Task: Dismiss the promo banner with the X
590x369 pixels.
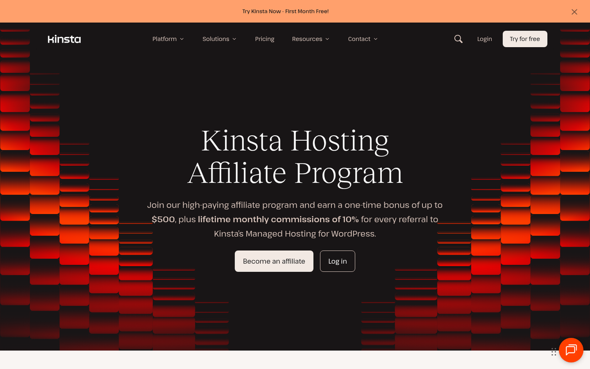Action: click(x=574, y=11)
